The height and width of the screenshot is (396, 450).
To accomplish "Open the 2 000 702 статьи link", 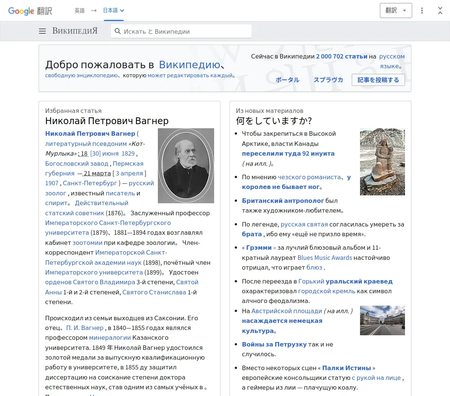I will tap(342, 56).
